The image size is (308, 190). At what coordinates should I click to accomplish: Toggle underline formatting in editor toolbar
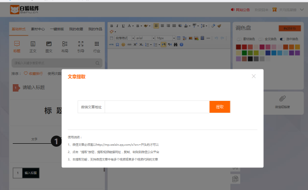pos(123,26)
